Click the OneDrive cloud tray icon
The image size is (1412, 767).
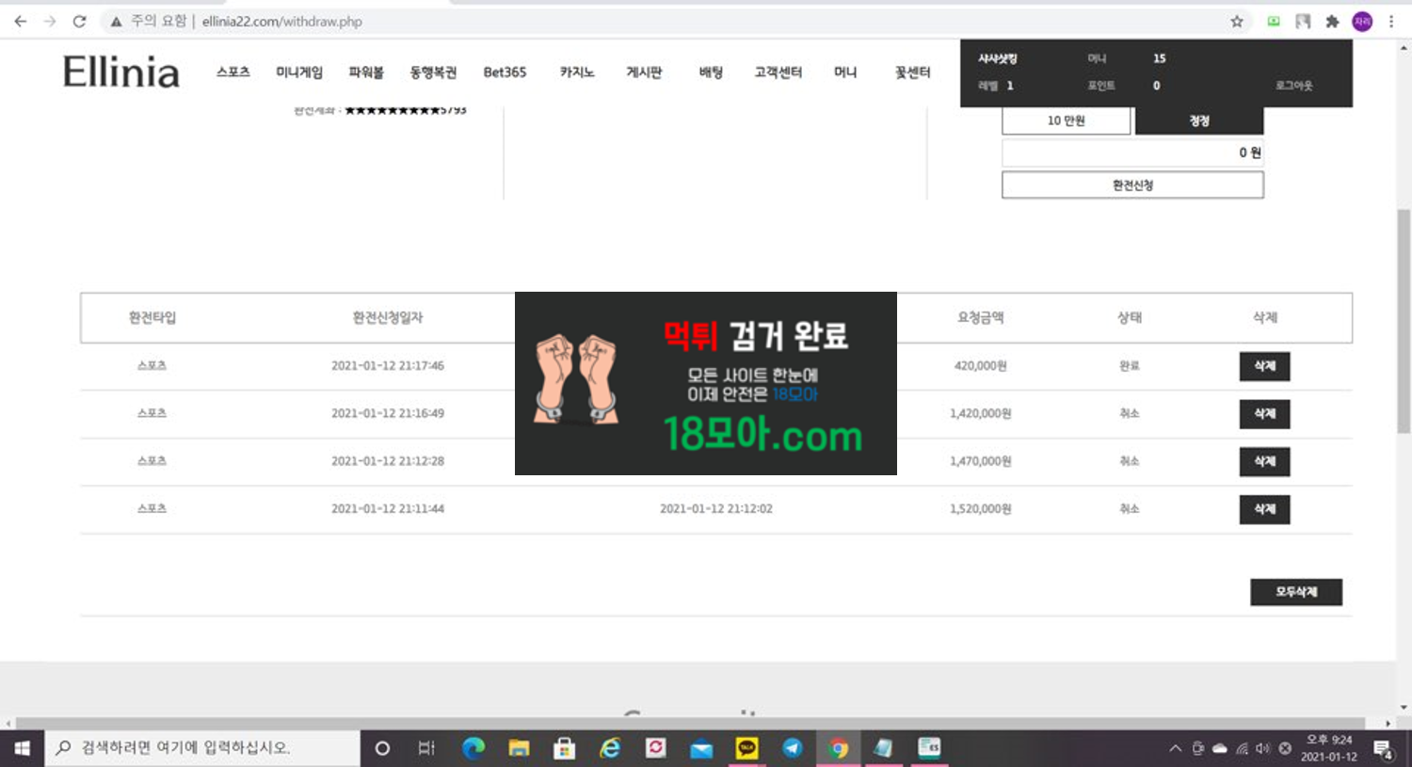point(1220,749)
